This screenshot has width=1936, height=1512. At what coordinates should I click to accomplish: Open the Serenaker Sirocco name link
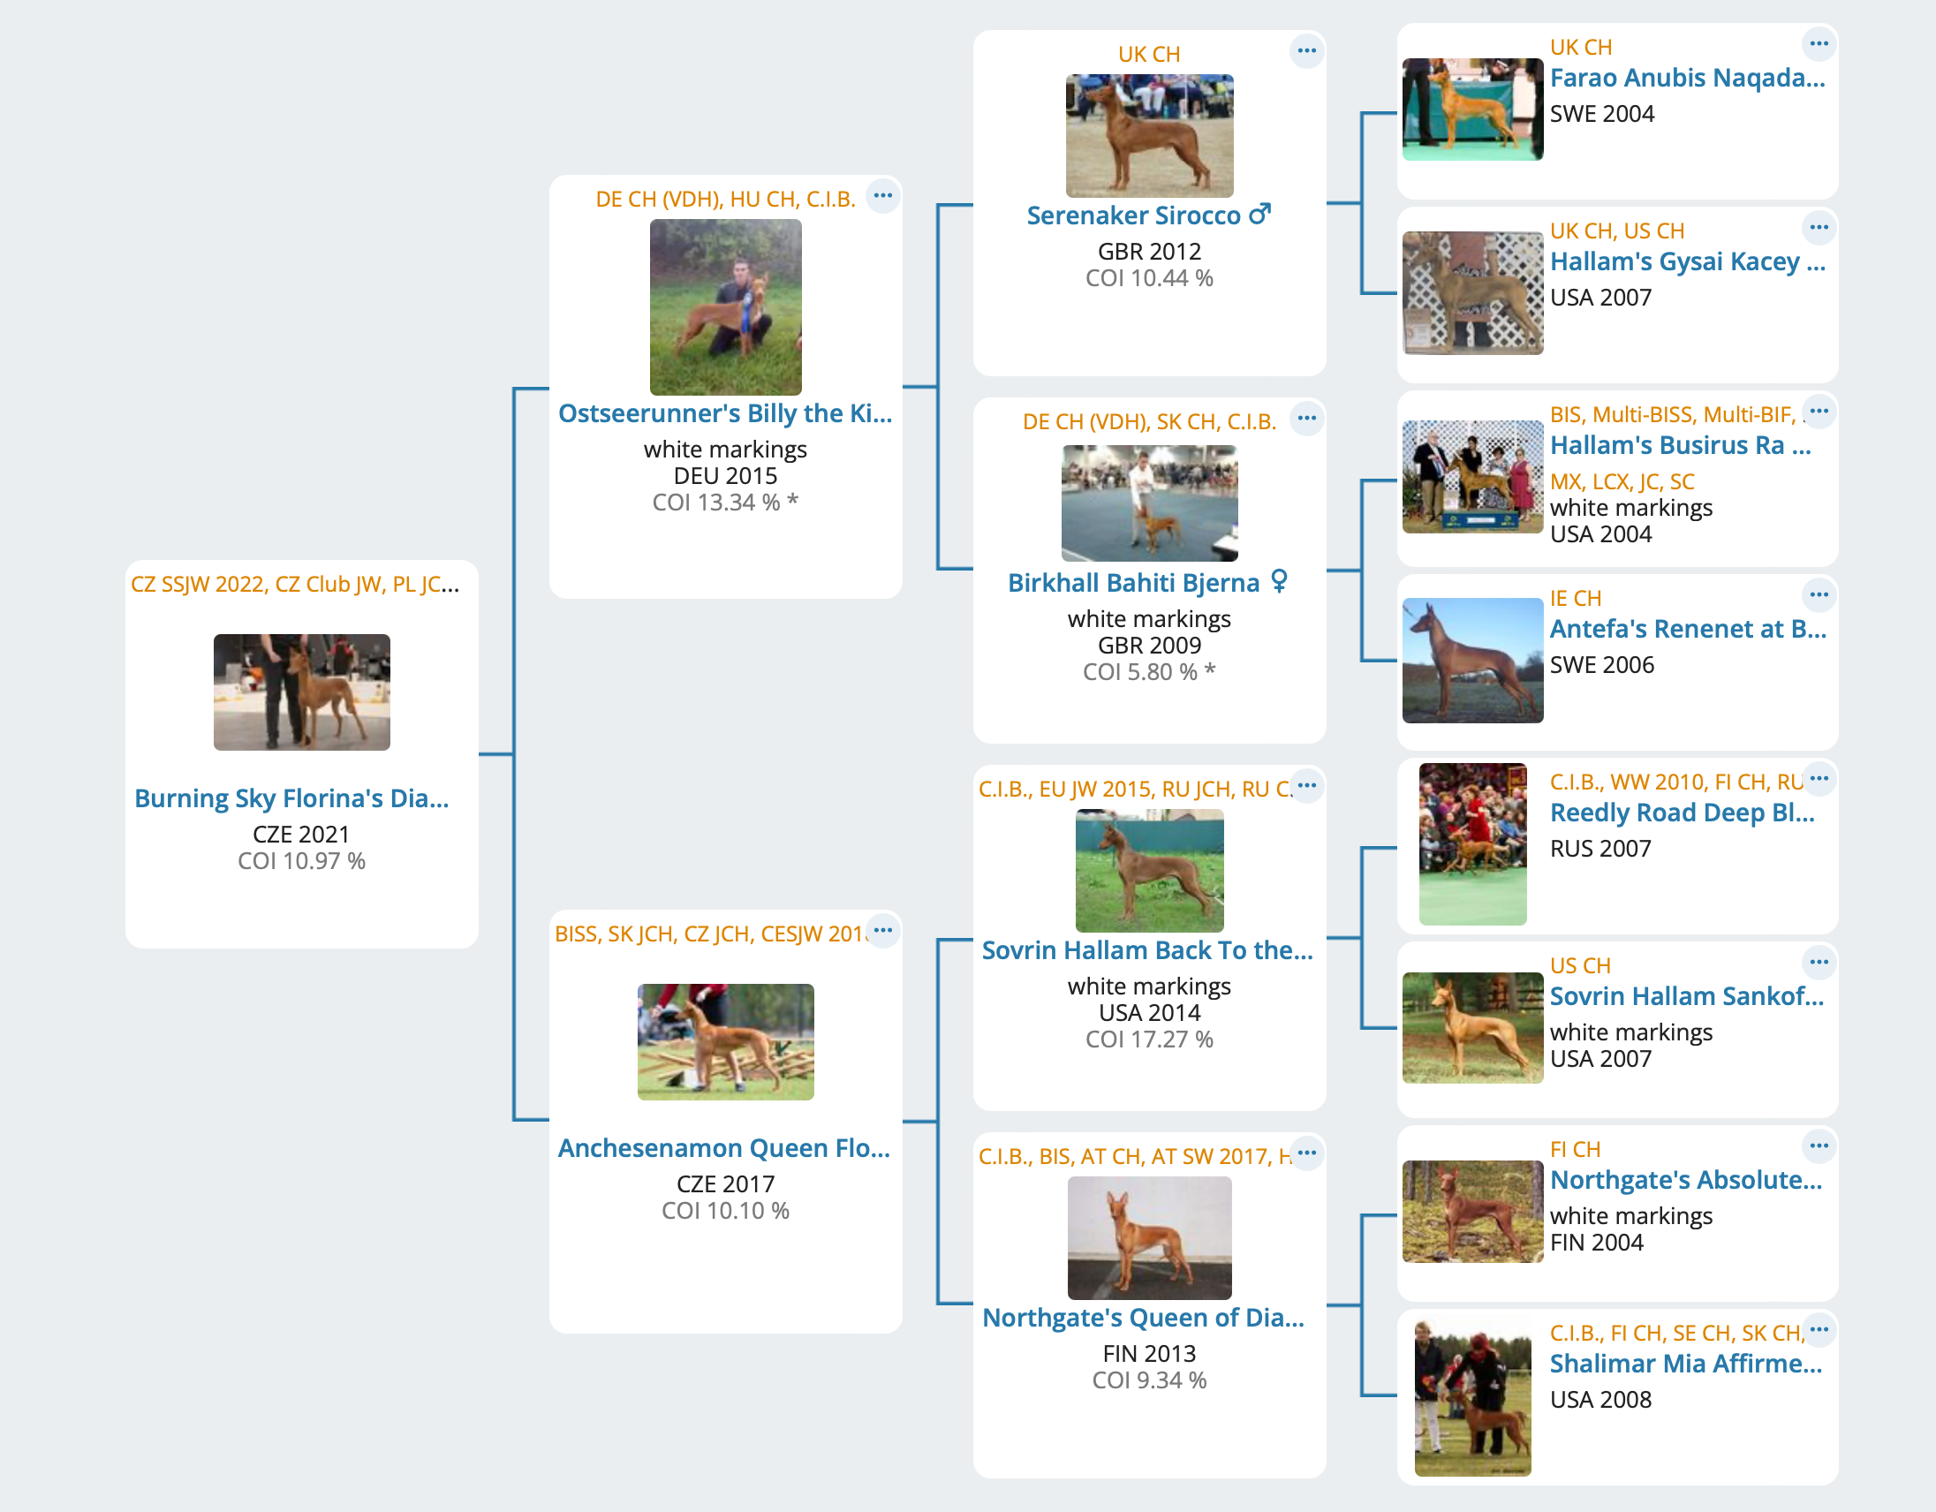(1134, 215)
